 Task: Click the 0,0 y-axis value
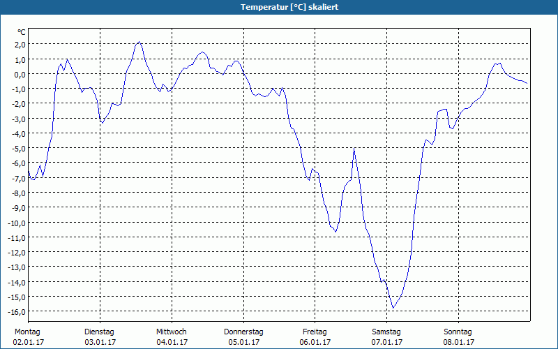coord(20,75)
